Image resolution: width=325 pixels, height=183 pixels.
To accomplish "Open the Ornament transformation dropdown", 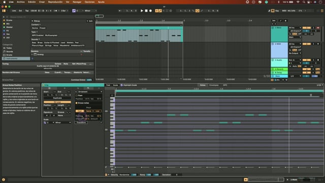I will coord(90,91).
